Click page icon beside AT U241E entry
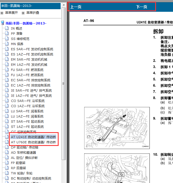 [x=7, y=137]
